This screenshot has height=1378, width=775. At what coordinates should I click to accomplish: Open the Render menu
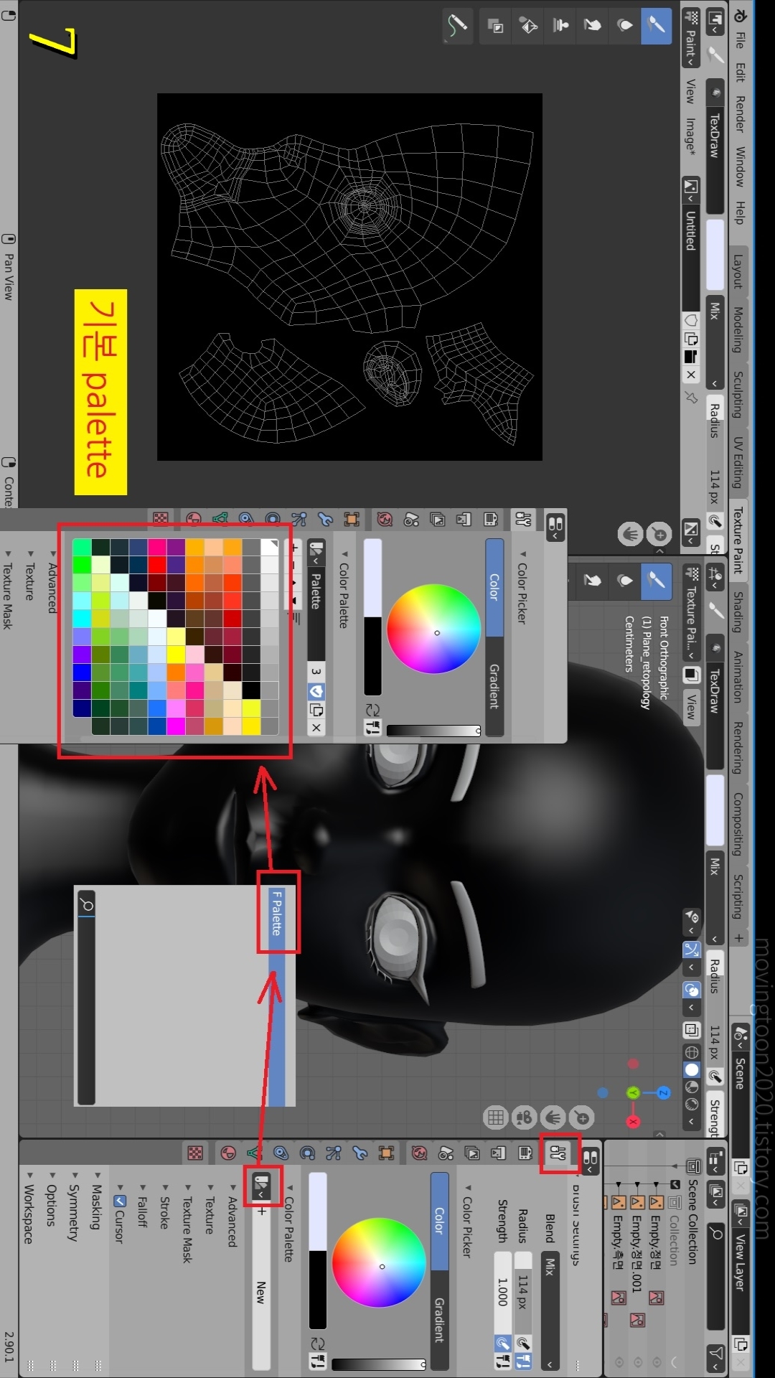[739, 114]
